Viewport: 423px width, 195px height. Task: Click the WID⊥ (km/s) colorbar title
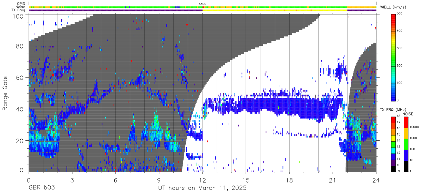(x=393, y=7)
